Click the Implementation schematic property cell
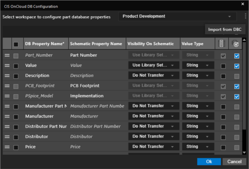Image resolution: width=249 pixels, height=169 pixels. [97, 96]
